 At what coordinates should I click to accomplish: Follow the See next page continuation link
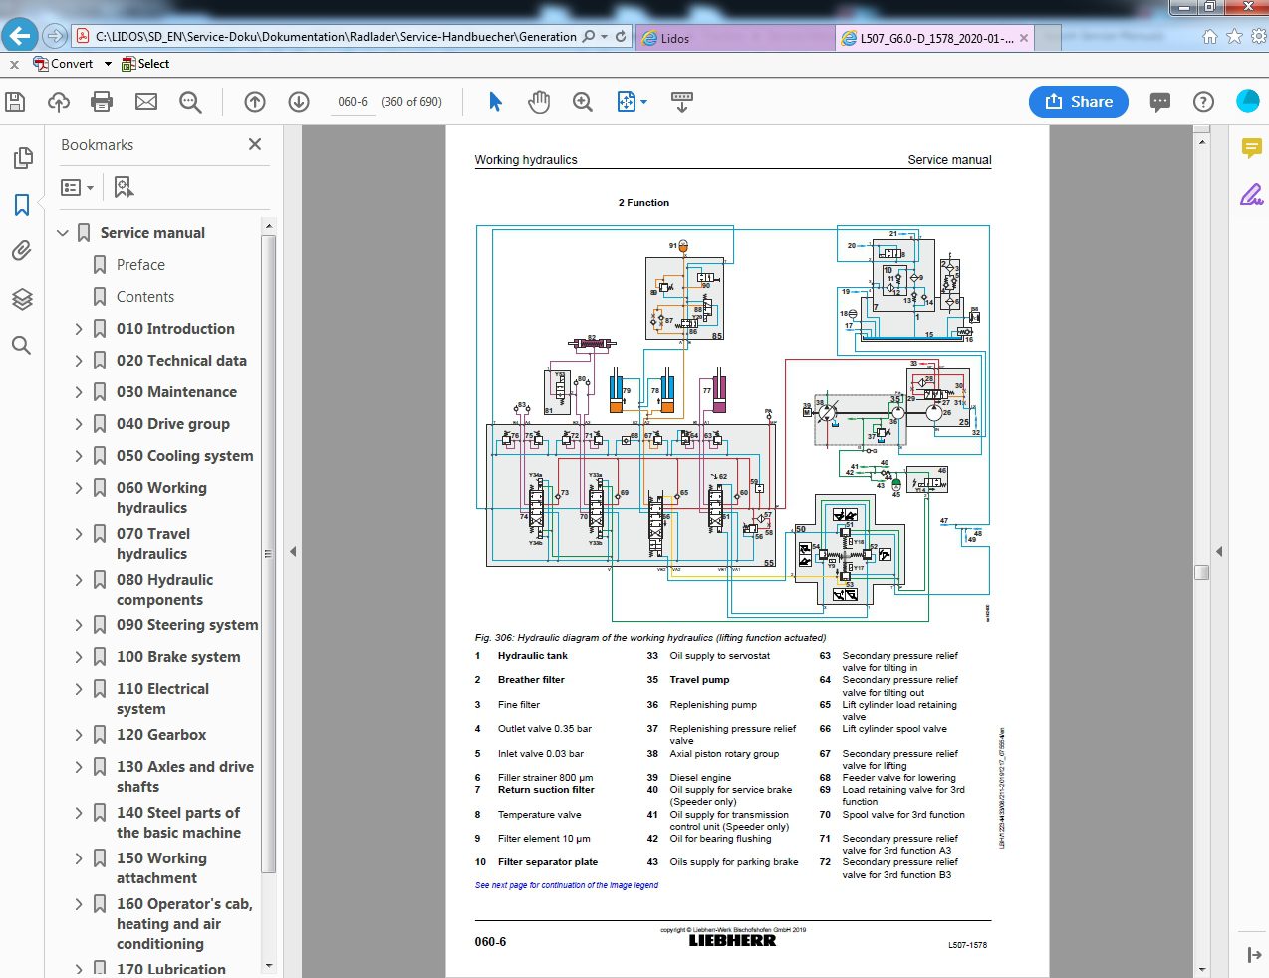click(x=567, y=885)
